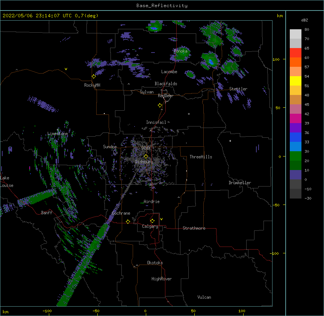Click the Sundre town label
This screenshot has width=324, height=316.
point(110,147)
